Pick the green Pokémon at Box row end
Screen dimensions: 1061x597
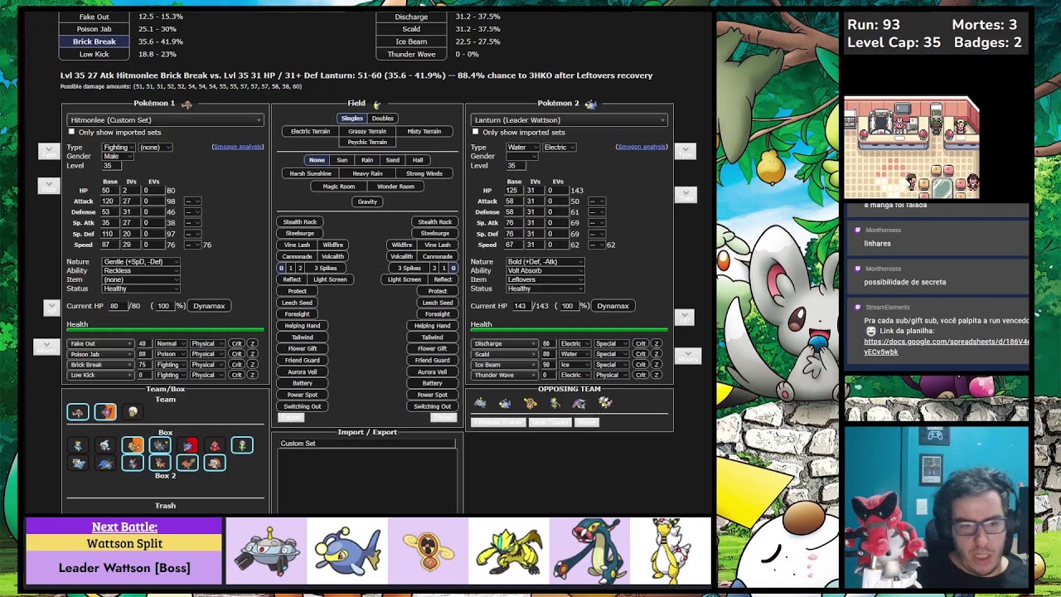pos(242,446)
